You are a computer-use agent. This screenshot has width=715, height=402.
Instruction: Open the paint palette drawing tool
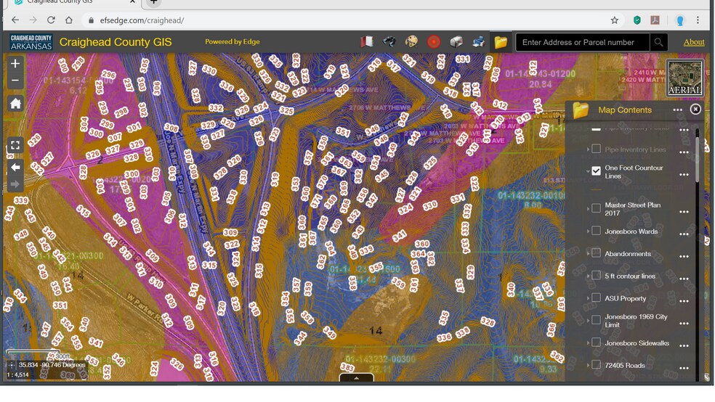(x=411, y=42)
